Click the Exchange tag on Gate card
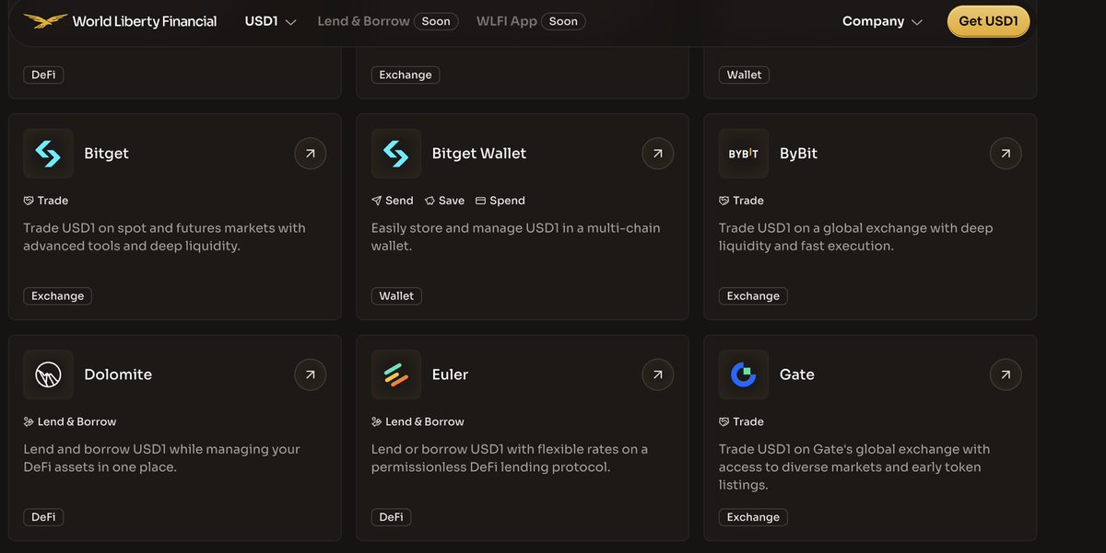The height and width of the screenshot is (553, 1106). tap(753, 517)
